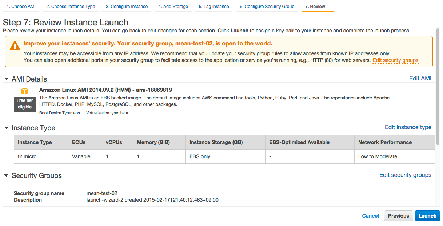Select the step 7 Review tab
This screenshot has height=226, width=443.
(x=318, y=7)
